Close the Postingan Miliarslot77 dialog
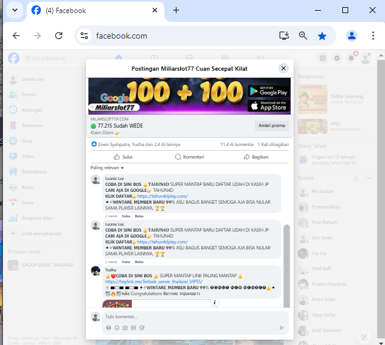 [284, 68]
